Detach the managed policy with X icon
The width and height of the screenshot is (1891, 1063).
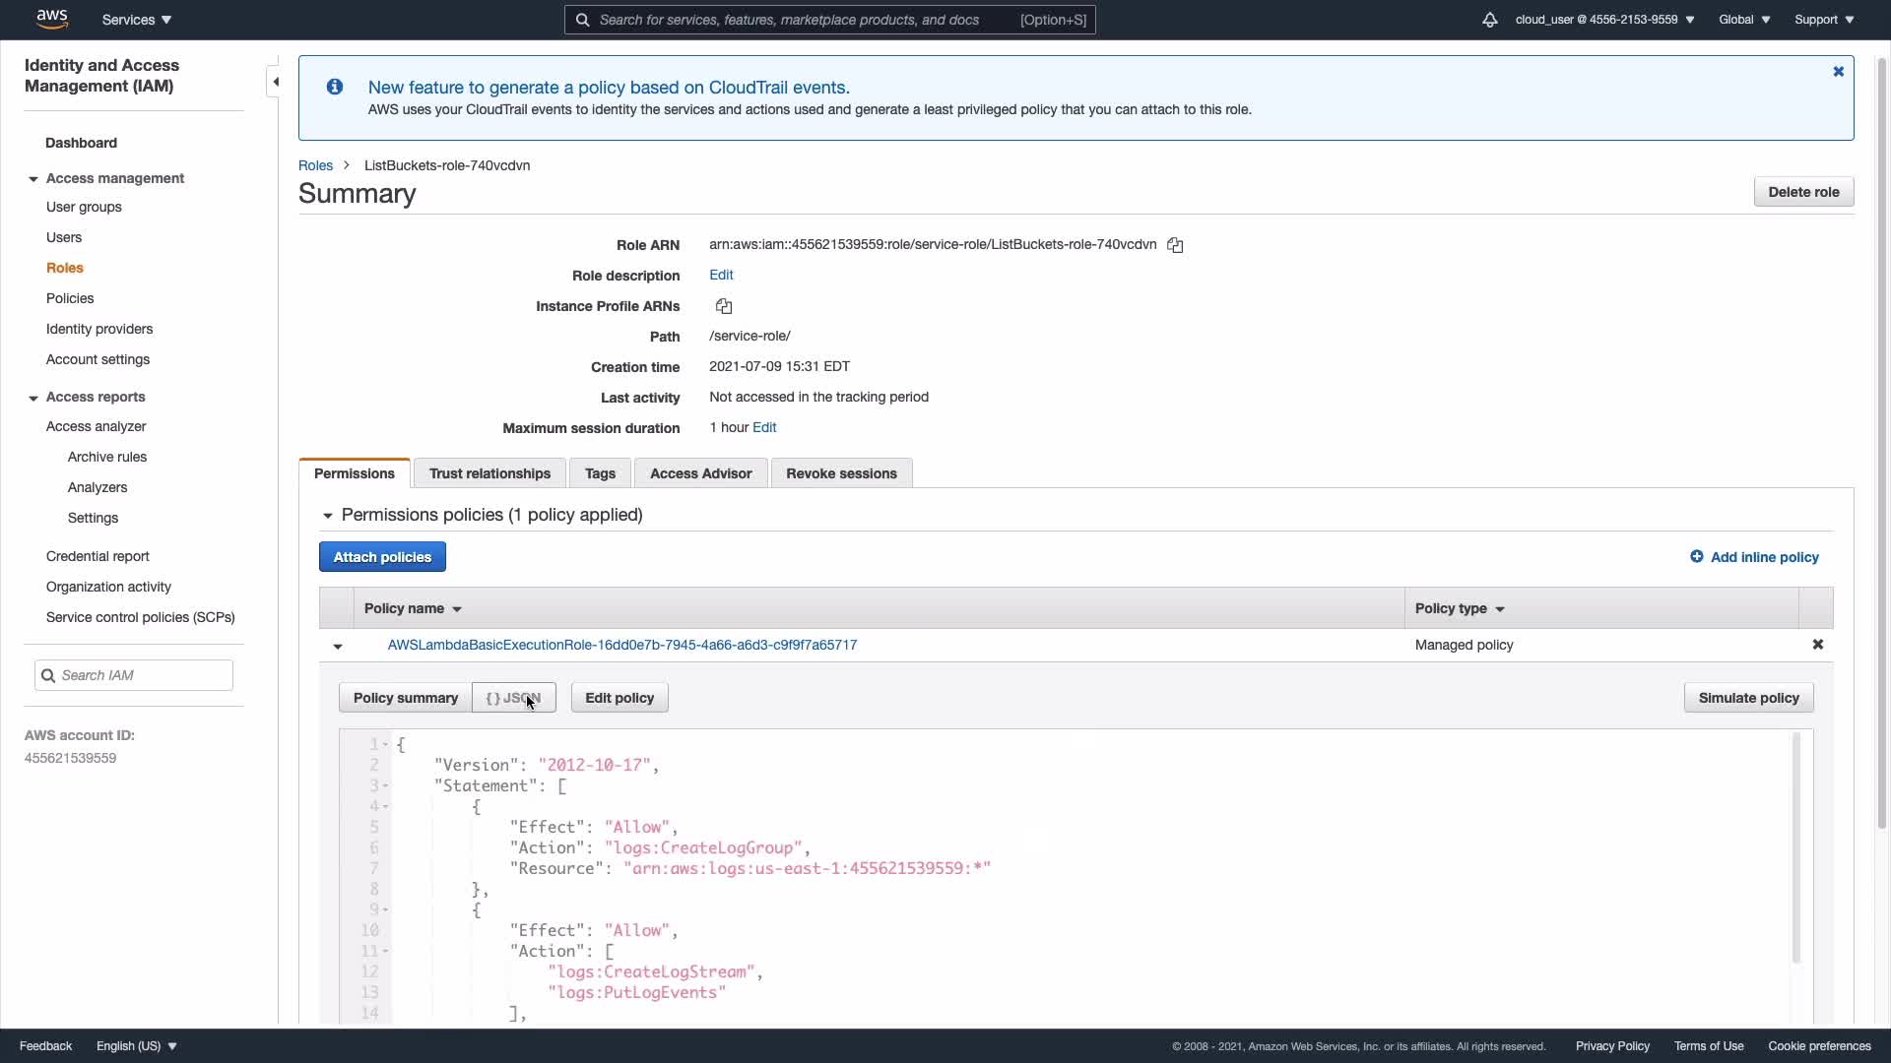(x=1818, y=645)
